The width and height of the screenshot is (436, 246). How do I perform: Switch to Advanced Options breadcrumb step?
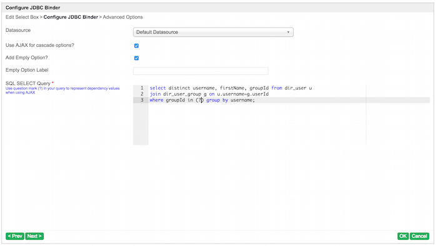(122, 17)
